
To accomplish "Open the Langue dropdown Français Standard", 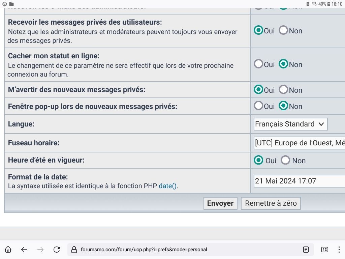I will click(x=290, y=124).
